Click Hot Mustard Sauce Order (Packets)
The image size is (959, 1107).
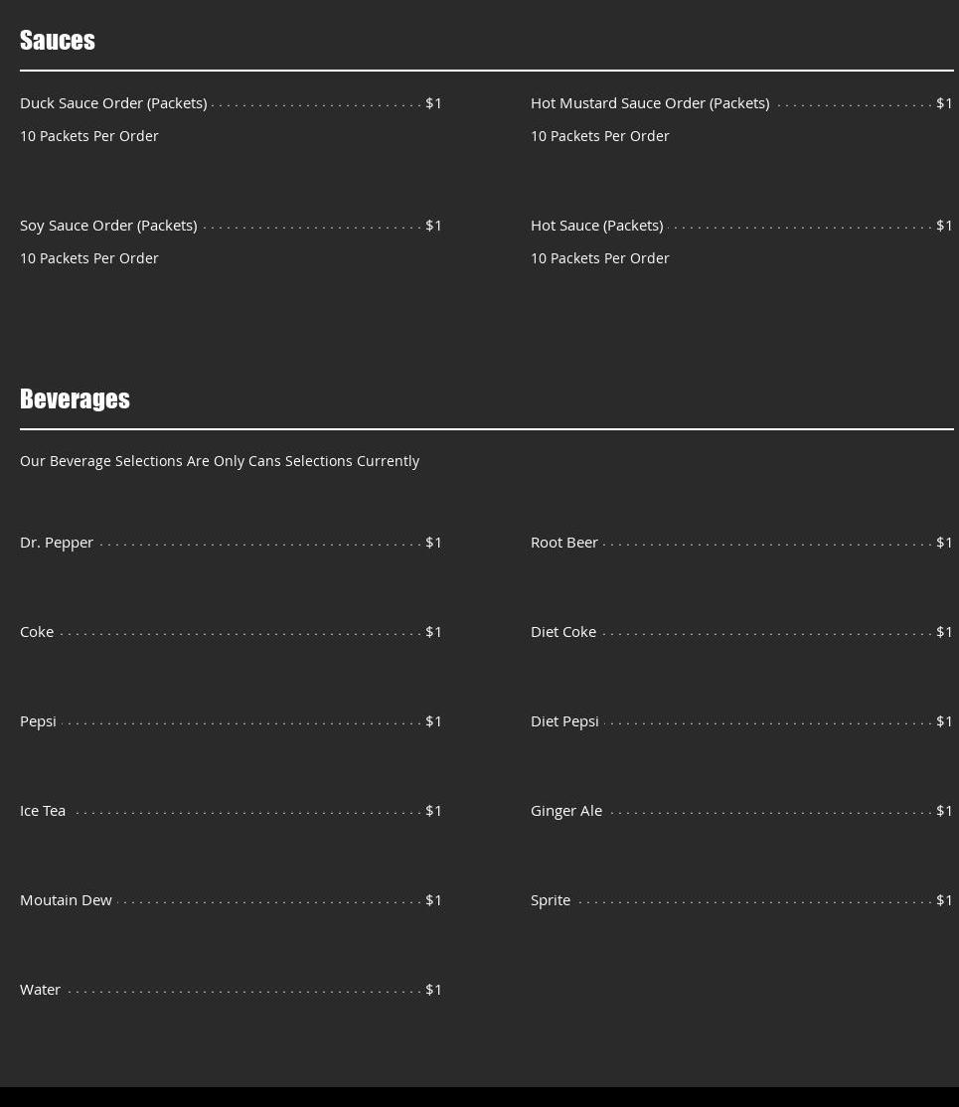pyautogui.click(x=650, y=103)
